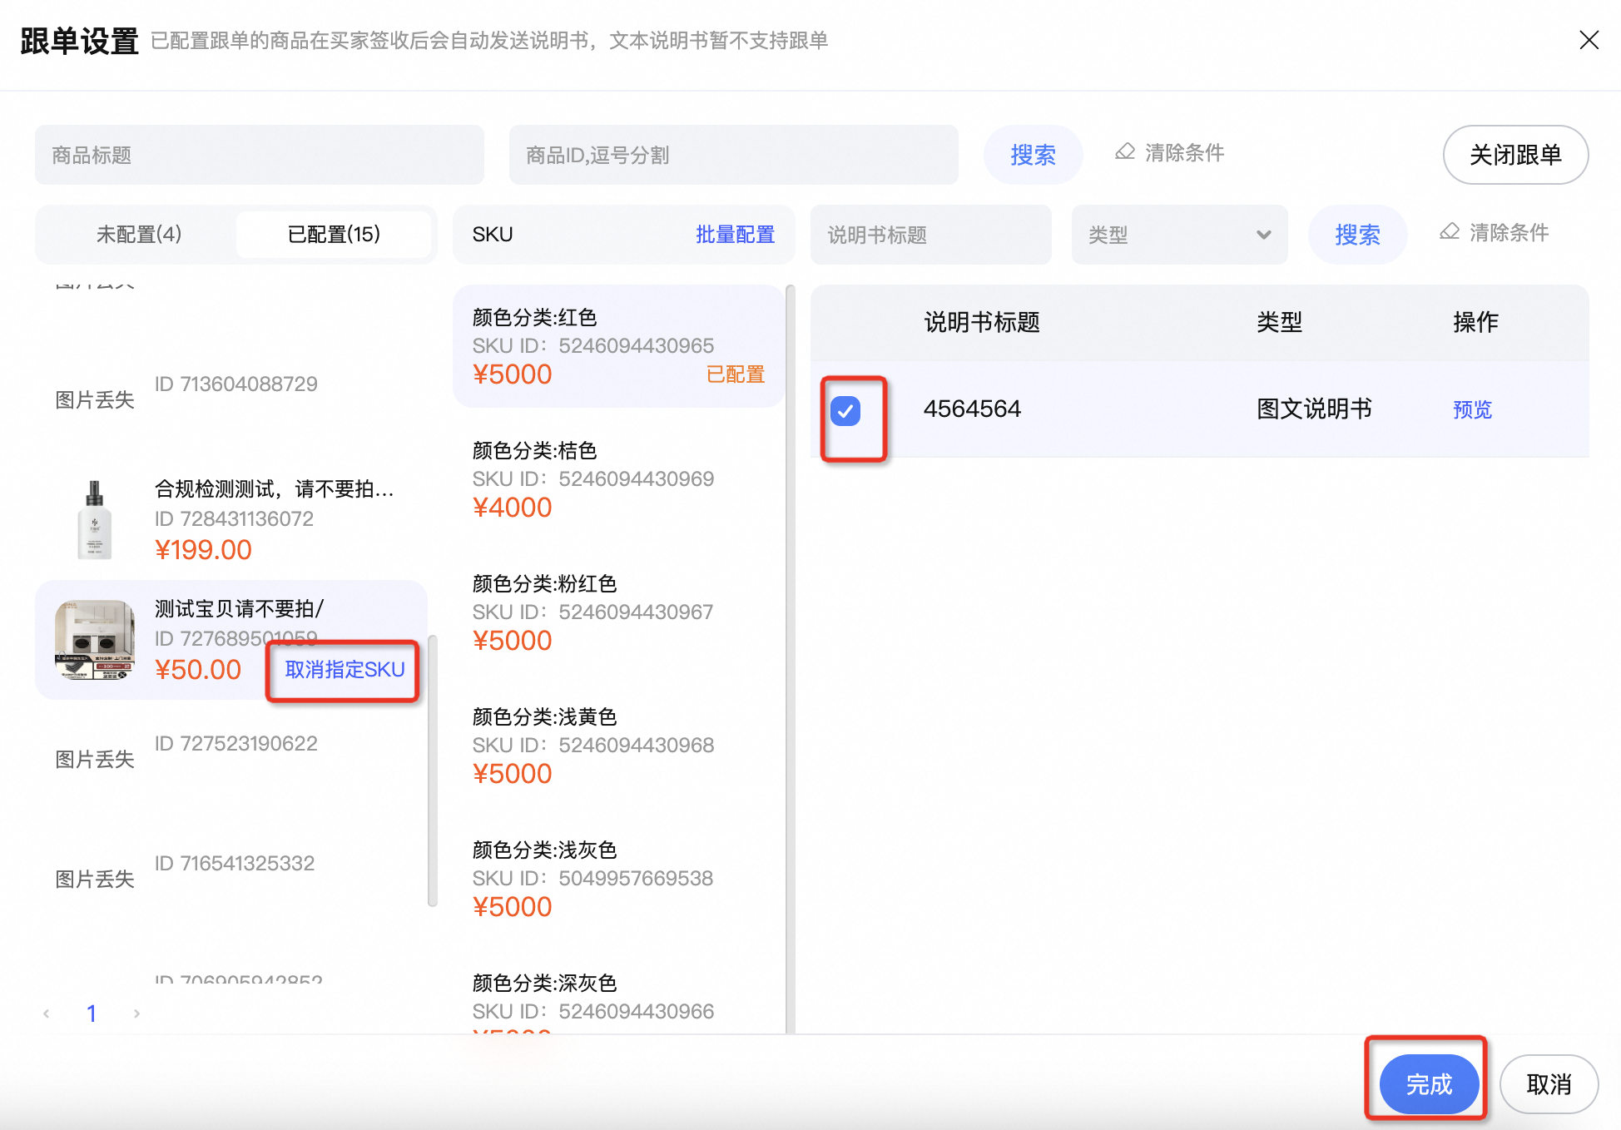Switch to 已配置(15) tab
Screen dimensions: 1621x1130
coord(334,235)
